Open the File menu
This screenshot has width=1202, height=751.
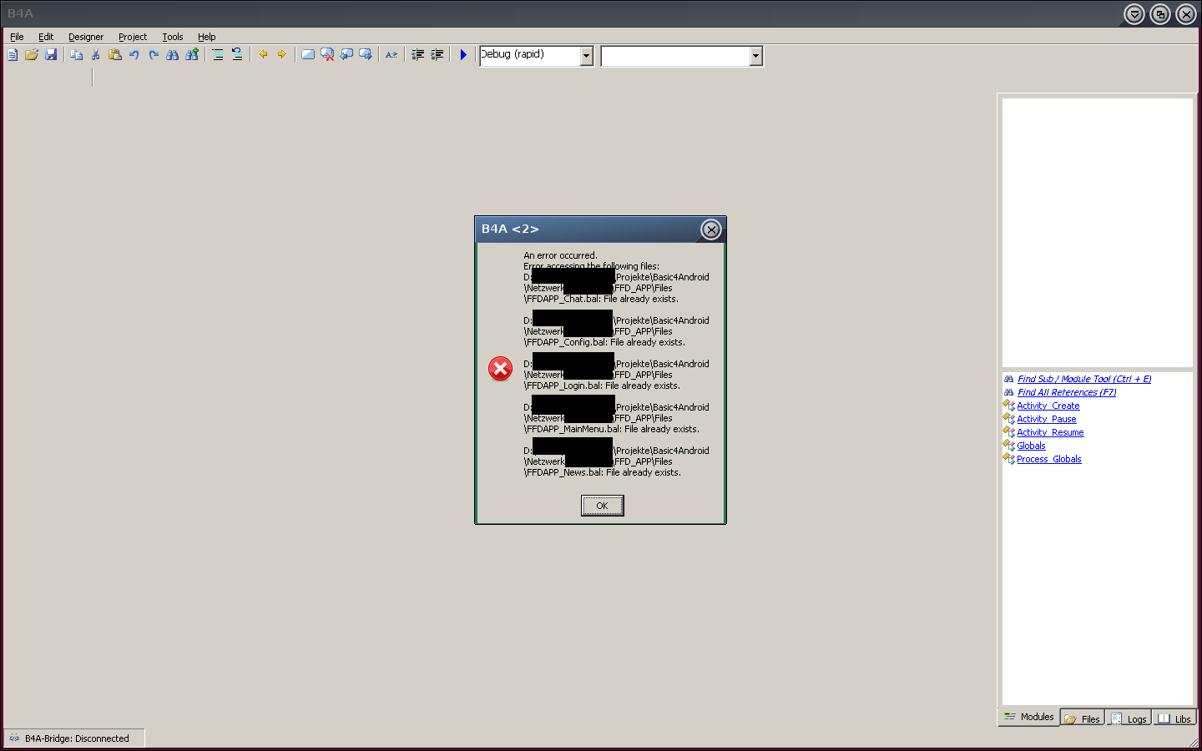pos(17,37)
